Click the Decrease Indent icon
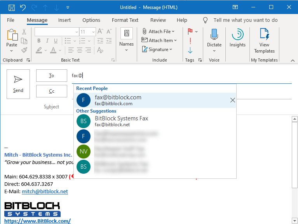Screen dimensions: 298x224 (100, 41)
